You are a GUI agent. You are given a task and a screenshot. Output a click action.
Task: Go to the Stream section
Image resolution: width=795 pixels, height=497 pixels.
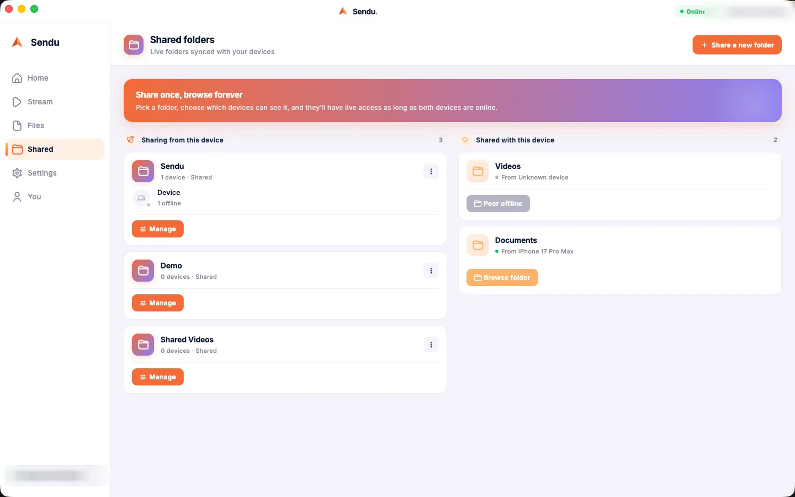coord(55,102)
